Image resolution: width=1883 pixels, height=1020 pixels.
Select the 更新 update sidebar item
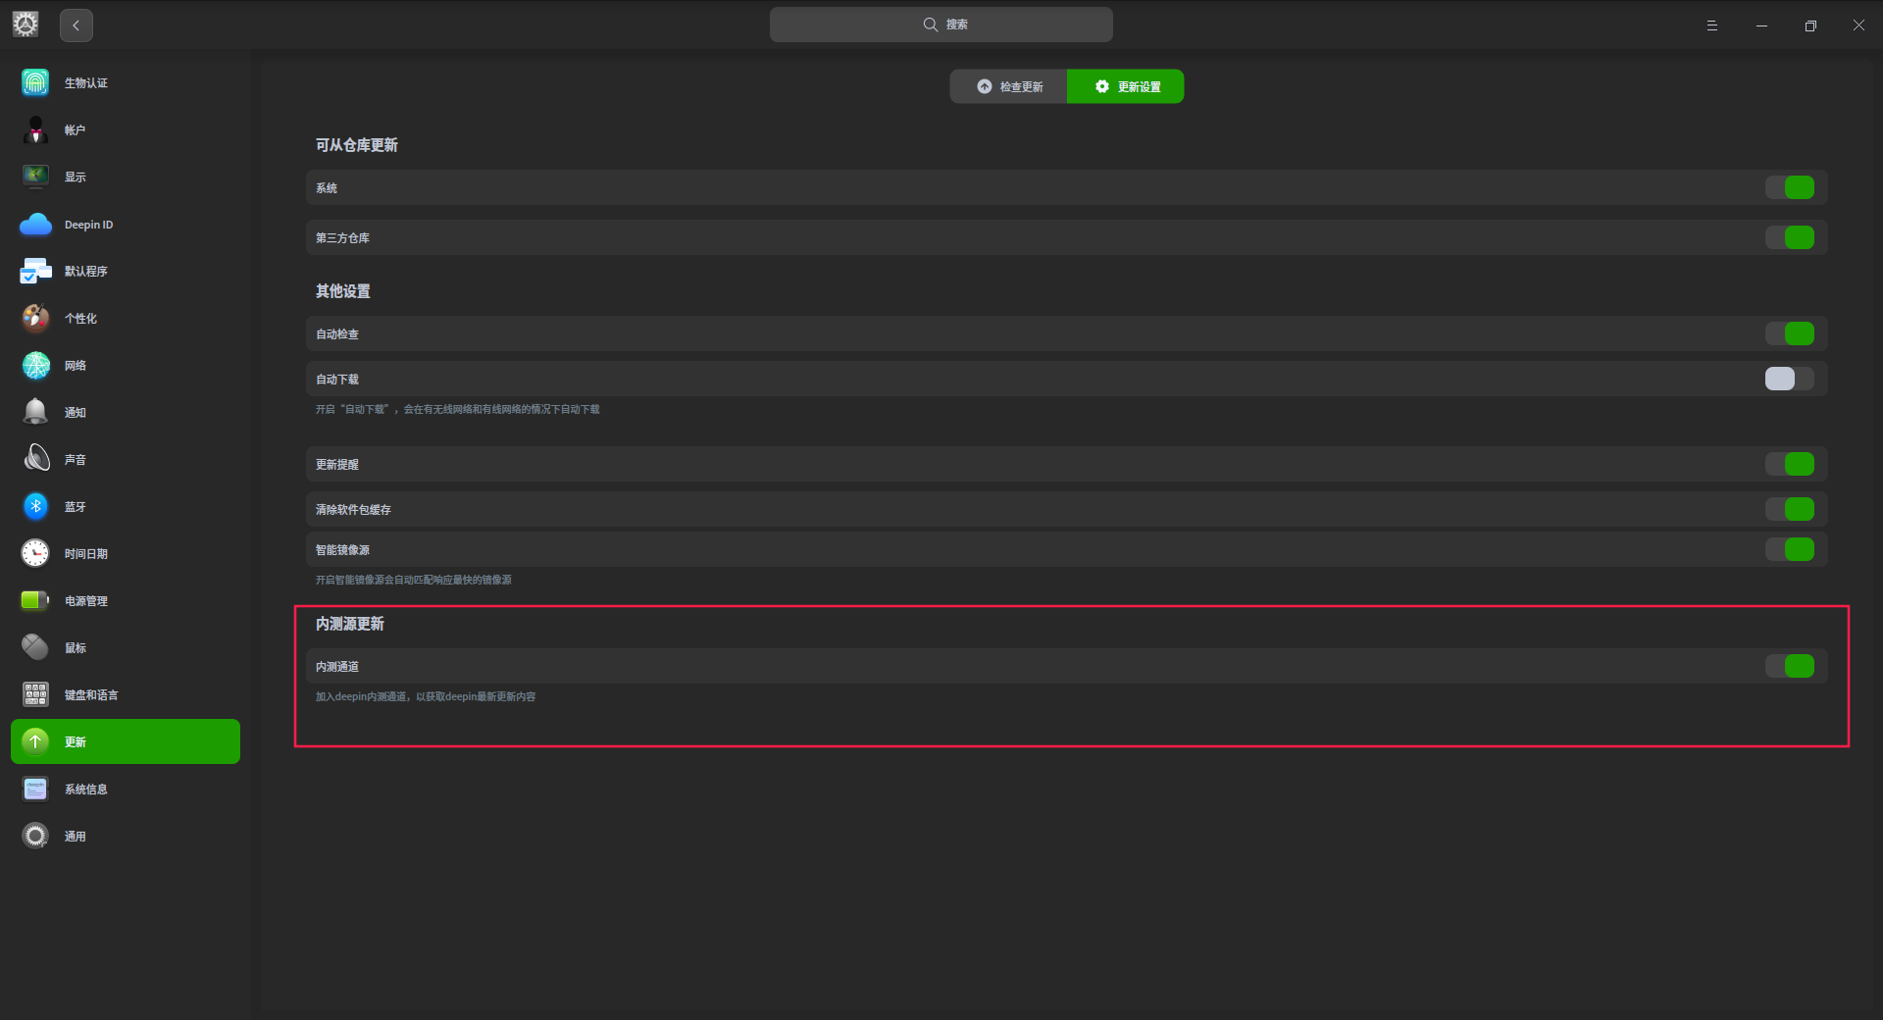point(126,741)
